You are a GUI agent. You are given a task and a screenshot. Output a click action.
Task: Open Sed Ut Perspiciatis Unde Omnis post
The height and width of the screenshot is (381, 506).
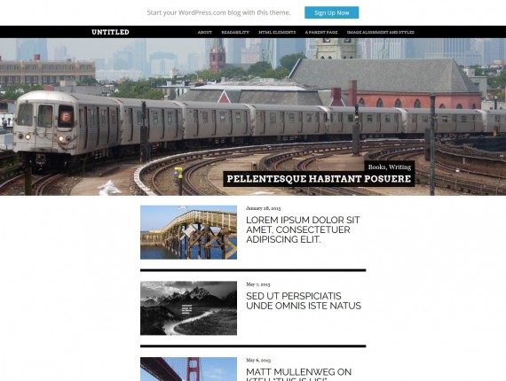[x=304, y=300]
